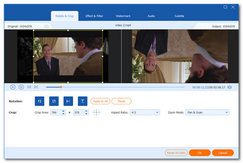Click the orange playback progress handle
This screenshot has height=163, width=243.
coord(61,87)
